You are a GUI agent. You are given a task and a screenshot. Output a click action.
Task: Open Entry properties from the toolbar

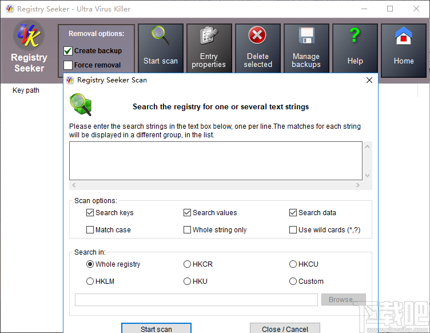(209, 48)
